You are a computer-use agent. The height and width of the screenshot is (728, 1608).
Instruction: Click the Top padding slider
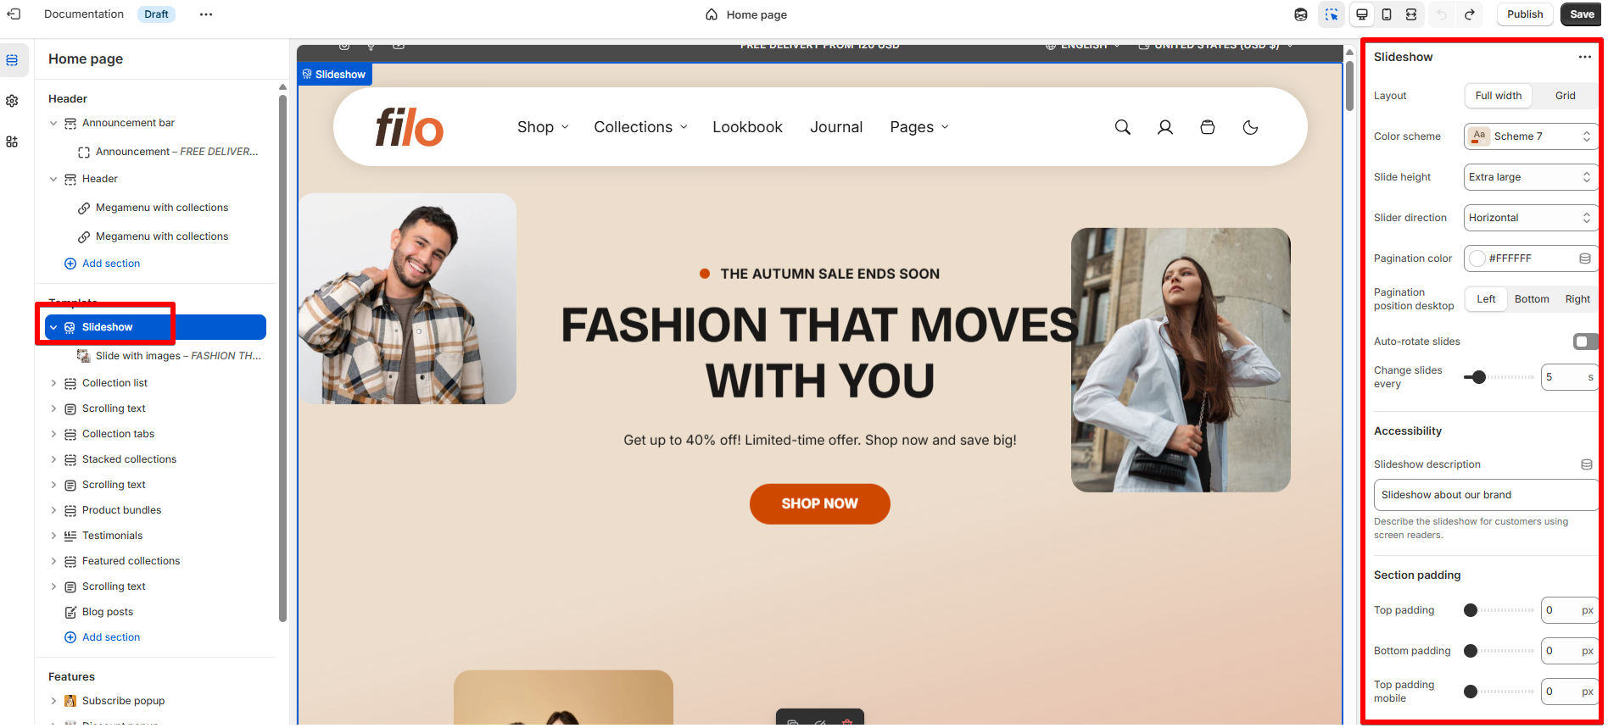pos(1499,610)
